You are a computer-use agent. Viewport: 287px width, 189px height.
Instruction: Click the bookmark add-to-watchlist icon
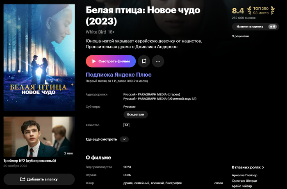tap(144, 61)
